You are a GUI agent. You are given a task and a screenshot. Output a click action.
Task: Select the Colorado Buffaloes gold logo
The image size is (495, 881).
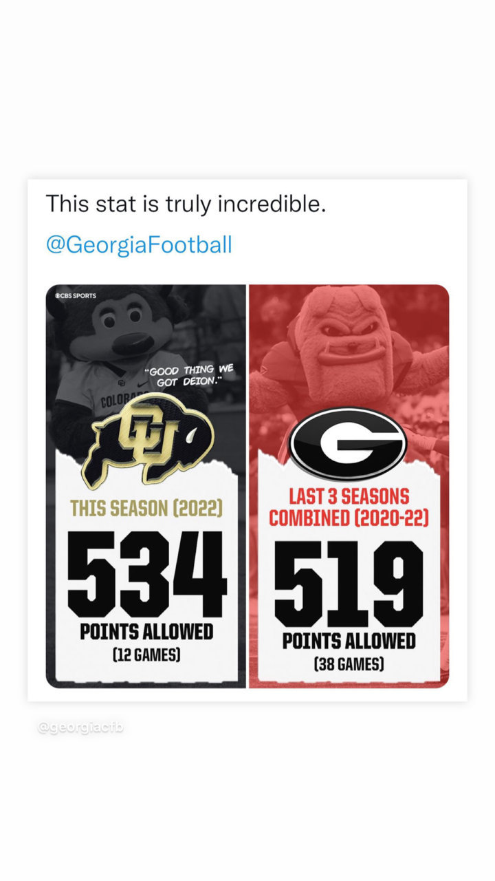coord(148,439)
